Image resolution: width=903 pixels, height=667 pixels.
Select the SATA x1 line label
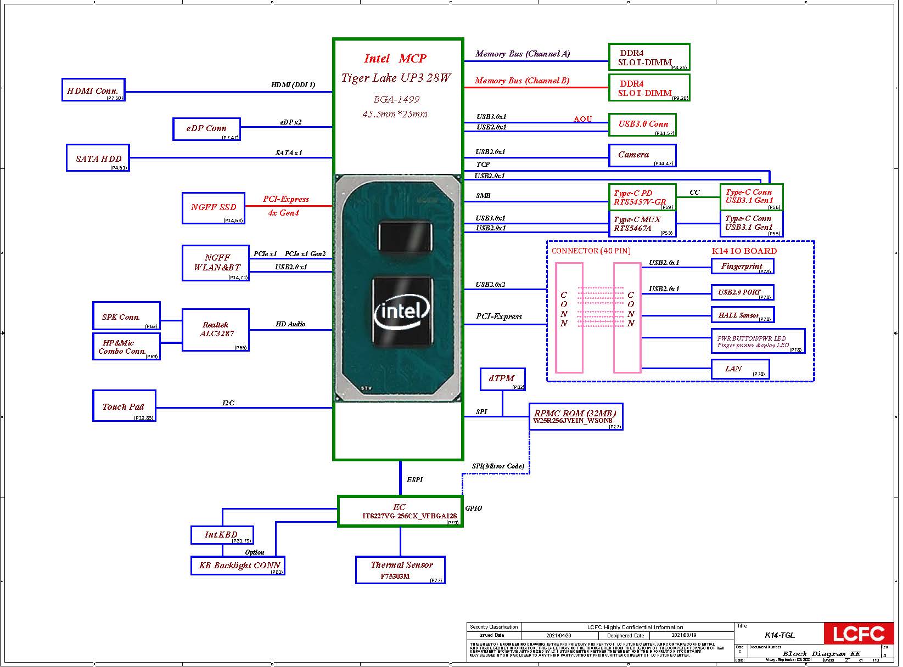(x=289, y=153)
